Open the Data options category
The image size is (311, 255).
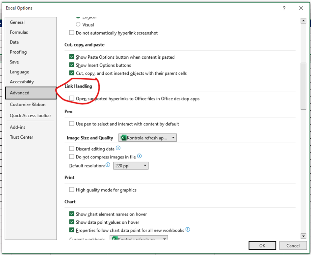(x=31, y=42)
